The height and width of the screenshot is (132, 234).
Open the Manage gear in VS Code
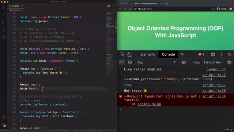click(x=3, y=125)
